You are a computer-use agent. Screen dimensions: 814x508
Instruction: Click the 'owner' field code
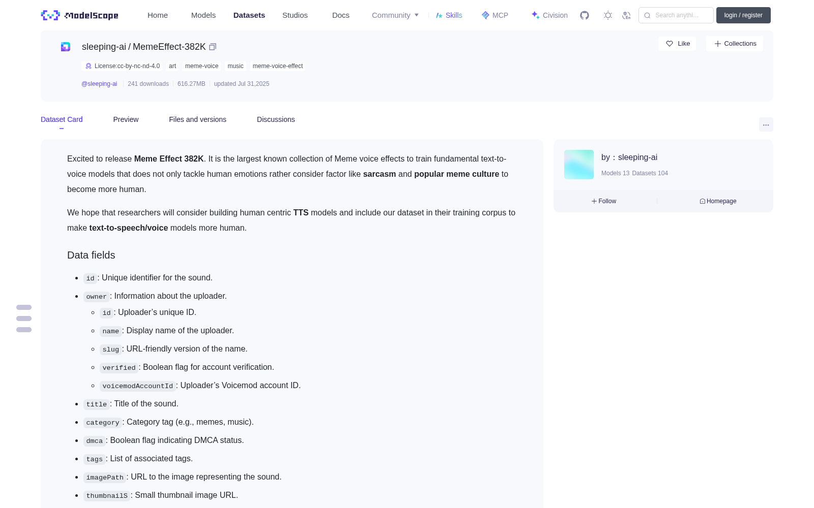[97, 297]
